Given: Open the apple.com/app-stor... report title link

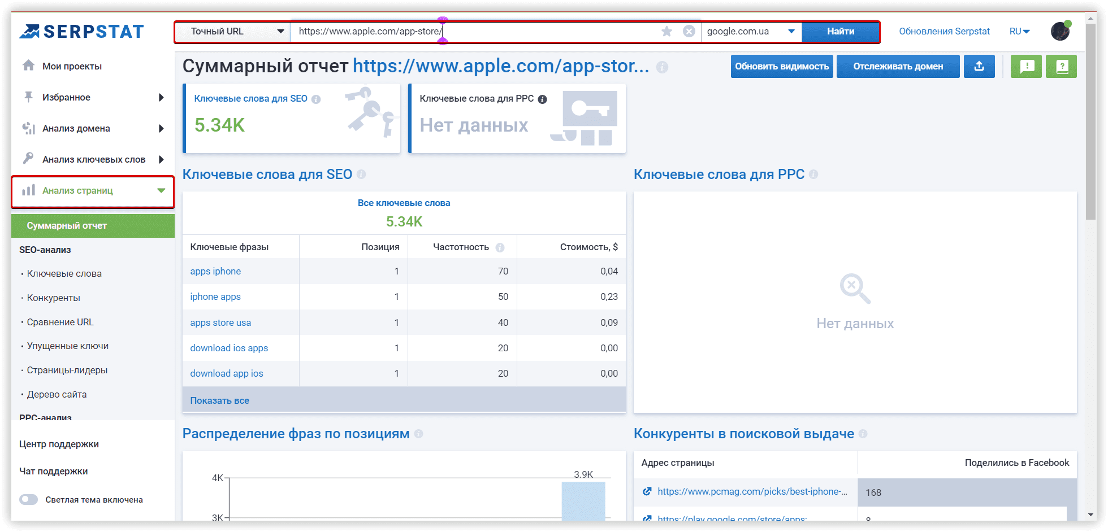Looking at the screenshot, I should (x=501, y=66).
